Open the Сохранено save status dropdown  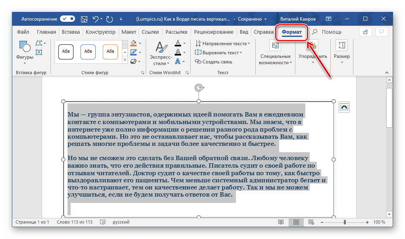[x=252, y=19]
